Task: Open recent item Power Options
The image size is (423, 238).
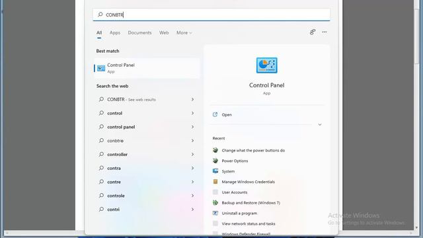Action: 235,161
